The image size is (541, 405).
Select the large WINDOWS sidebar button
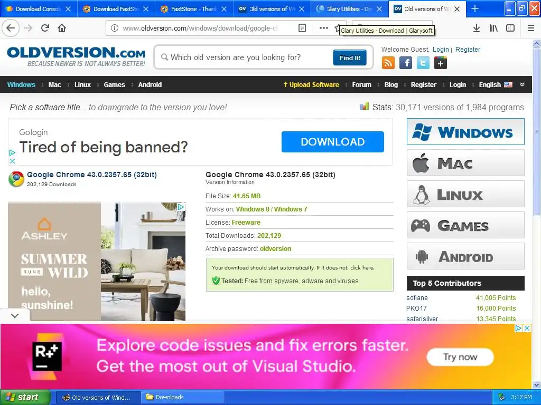pos(465,131)
